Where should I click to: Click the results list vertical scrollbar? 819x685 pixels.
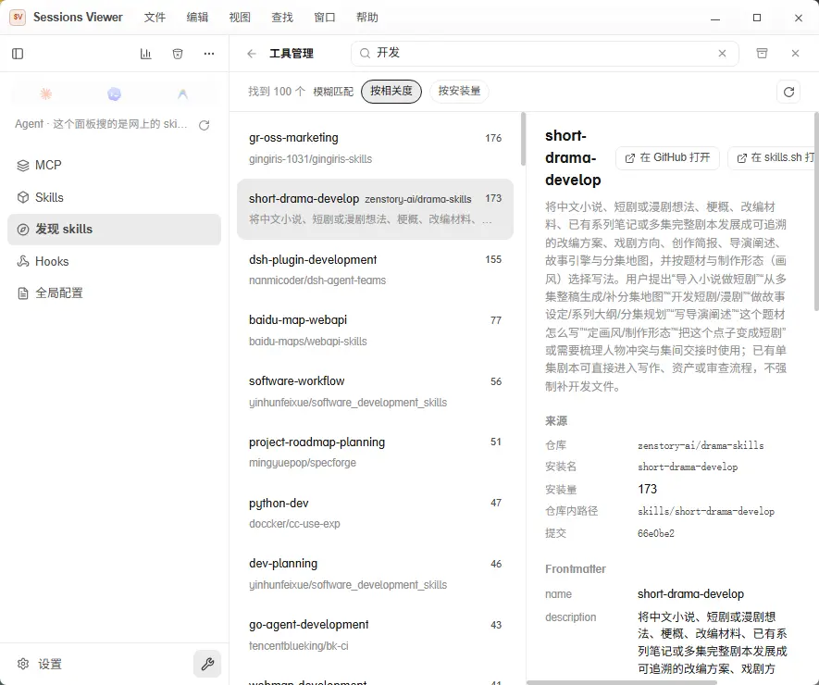click(x=524, y=139)
